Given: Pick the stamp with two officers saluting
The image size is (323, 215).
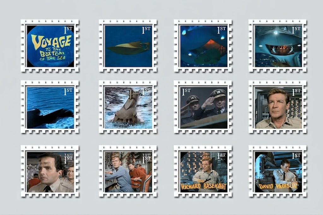Looking at the screenshot, I should click(203, 107).
